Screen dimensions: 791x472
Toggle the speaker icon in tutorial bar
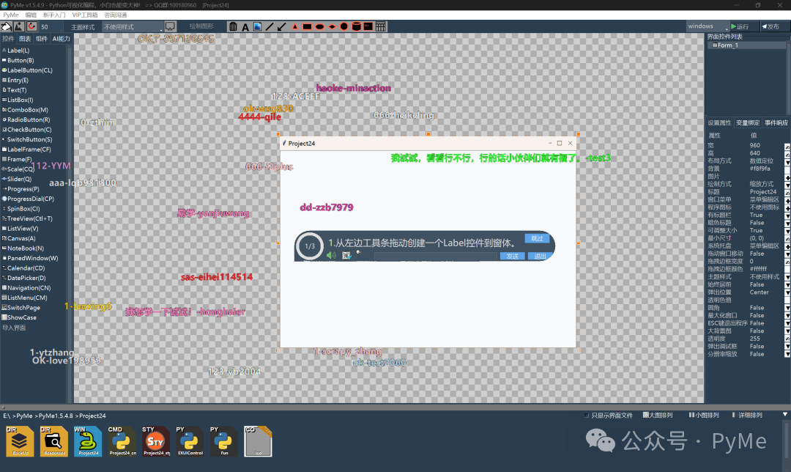(x=331, y=256)
